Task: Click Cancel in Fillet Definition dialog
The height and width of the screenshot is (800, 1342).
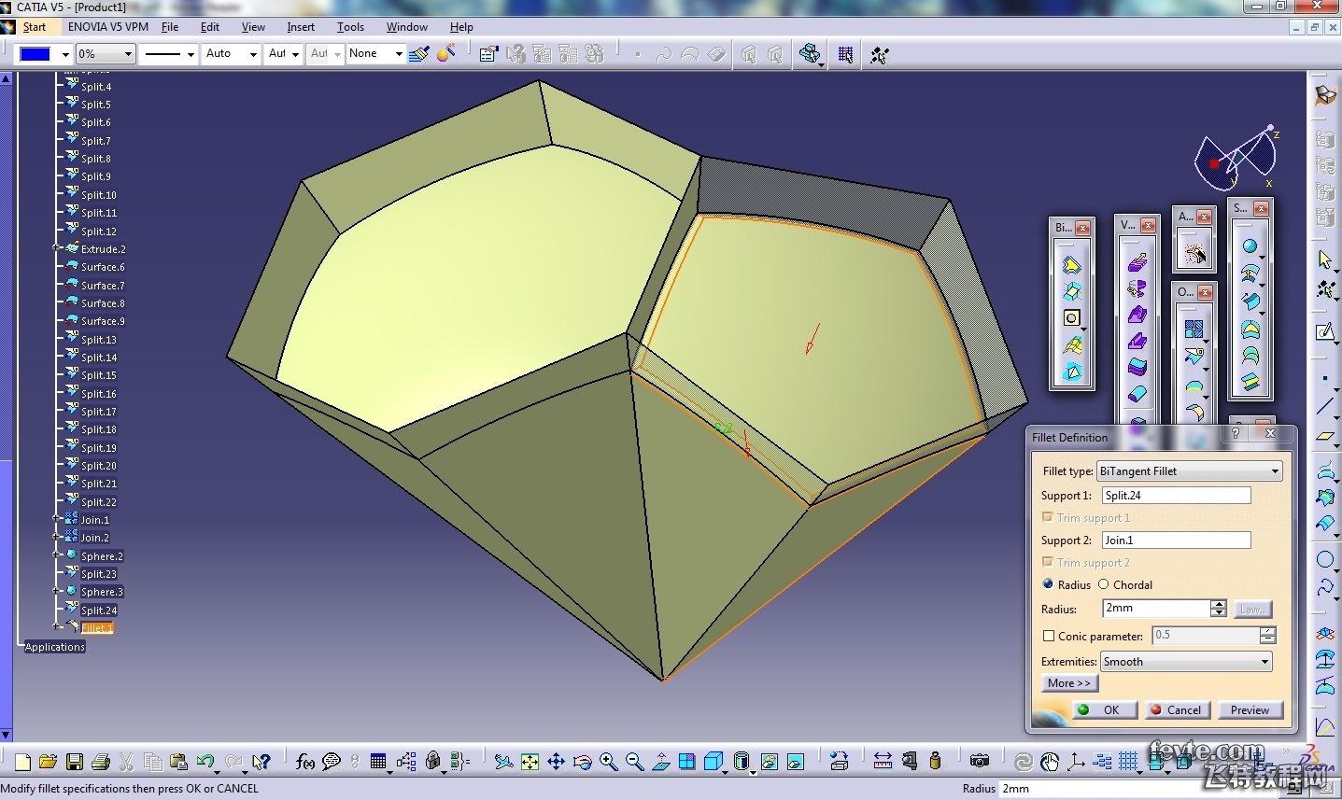Action: pyautogui.click(x=1176, y=709)
